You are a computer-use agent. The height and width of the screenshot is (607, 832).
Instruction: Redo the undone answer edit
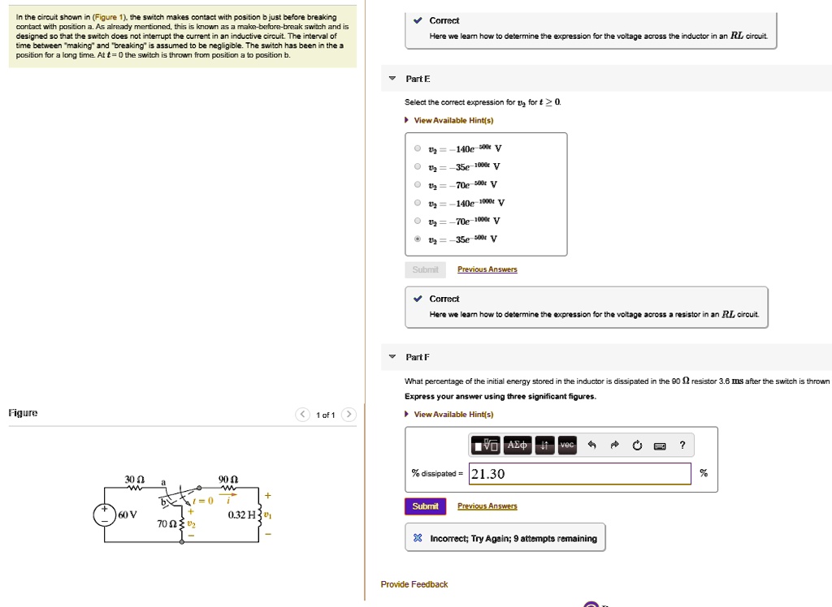pyautogui.click(x=614, y=445)
